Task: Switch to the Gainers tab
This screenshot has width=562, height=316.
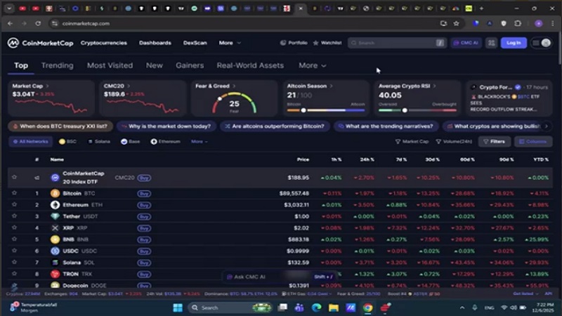Action: [190, 65]
